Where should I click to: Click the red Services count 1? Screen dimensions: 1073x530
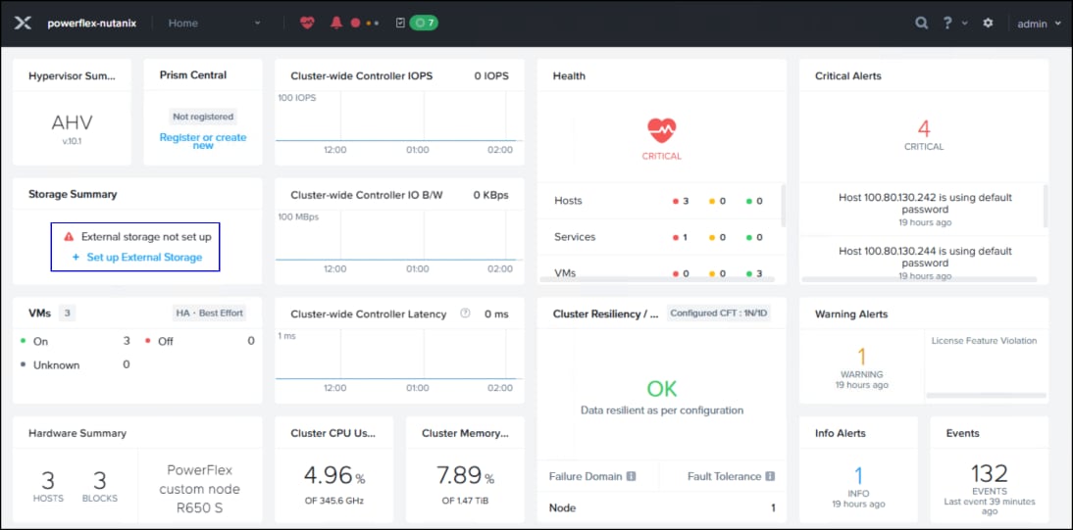coord(681,237)
